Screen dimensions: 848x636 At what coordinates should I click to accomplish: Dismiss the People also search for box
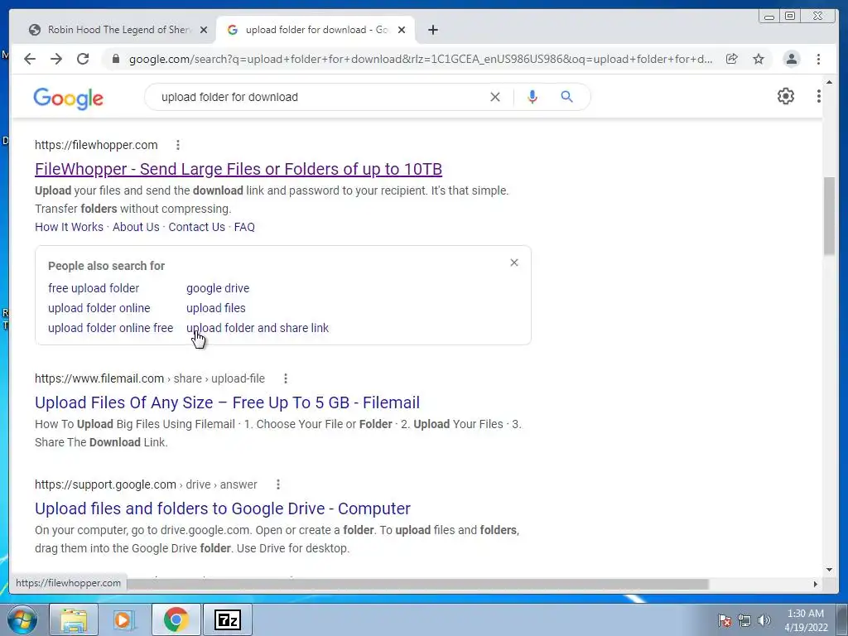coord(514,263)
